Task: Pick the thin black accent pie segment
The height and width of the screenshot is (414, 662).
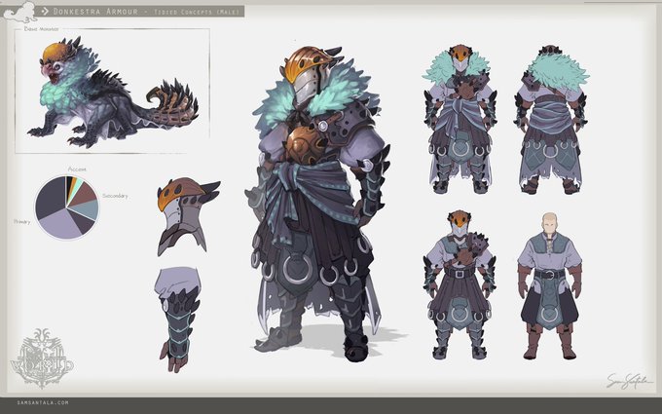Action: [x=69, y=184]
